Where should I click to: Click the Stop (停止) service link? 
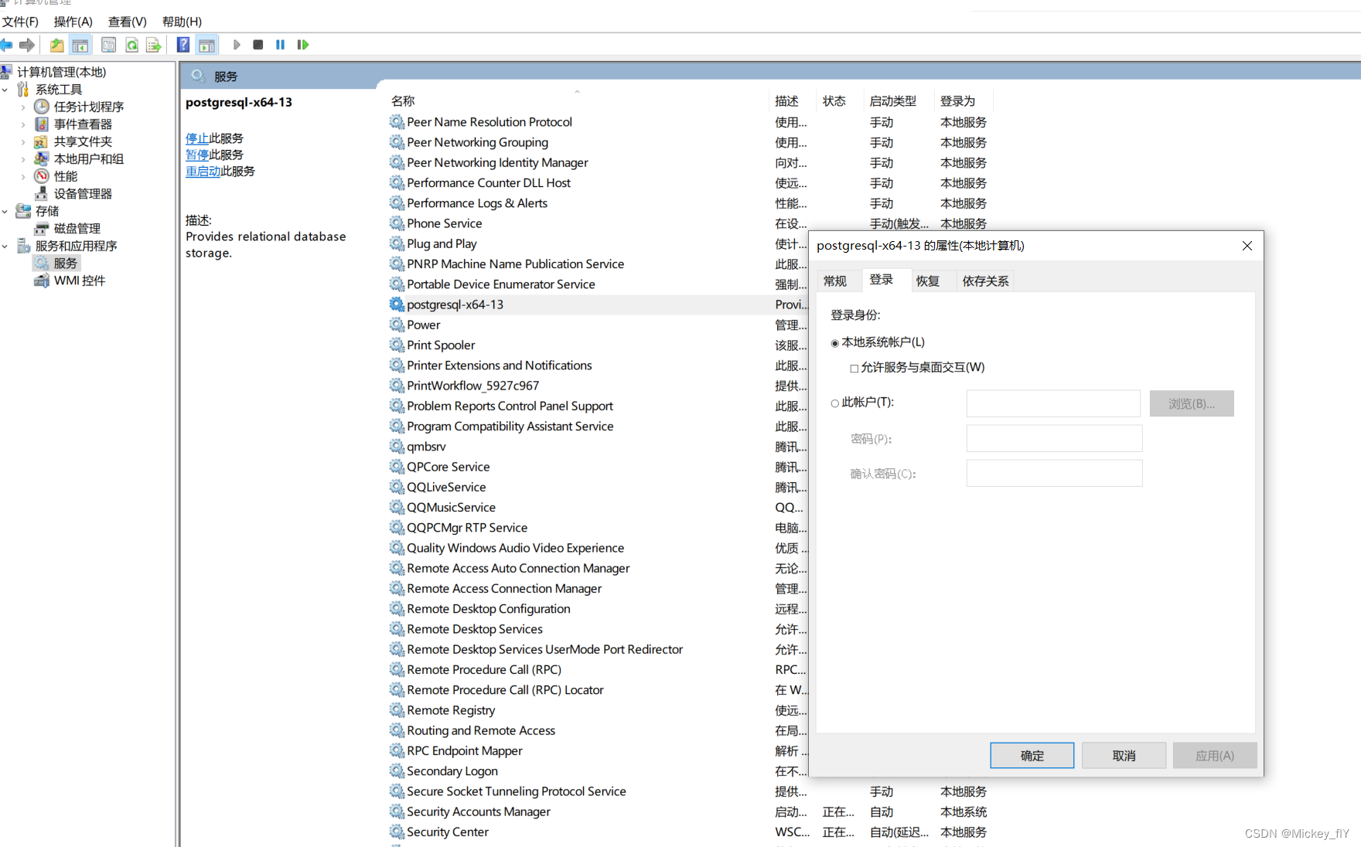coord(197,138)
